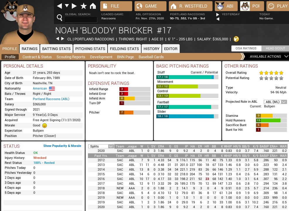Click the global search magnifier icon
The image size is (289, 211).
59,18
